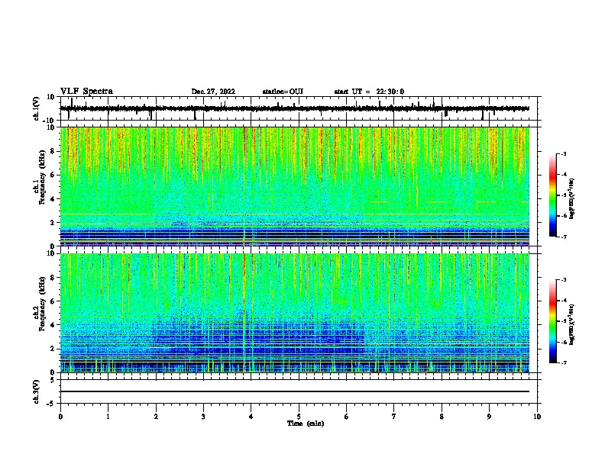Click the time axis tick label "9"
Viewport: 605px width, 467px height.
489,417
